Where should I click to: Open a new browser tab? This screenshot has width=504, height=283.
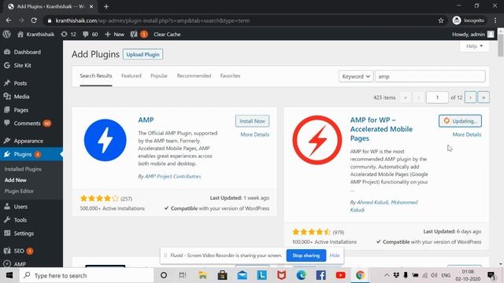[x=106, y=6]
